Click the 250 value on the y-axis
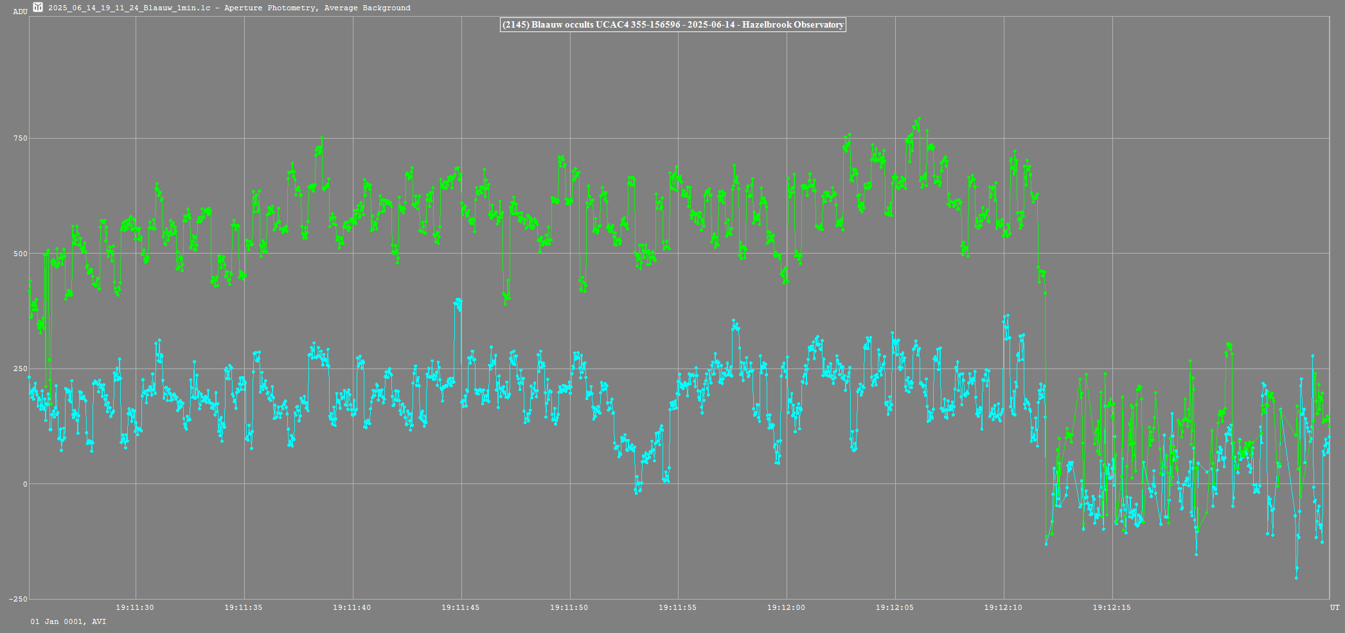This screenshot has height=633, width=1345. (20, 369)
